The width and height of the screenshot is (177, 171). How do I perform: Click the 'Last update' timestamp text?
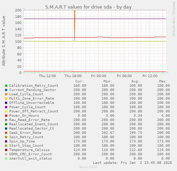coord(132,163)
